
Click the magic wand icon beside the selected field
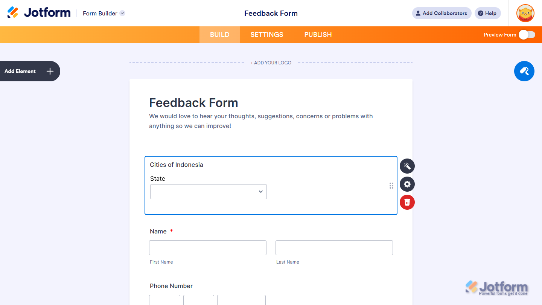click(x=407, y=166)
